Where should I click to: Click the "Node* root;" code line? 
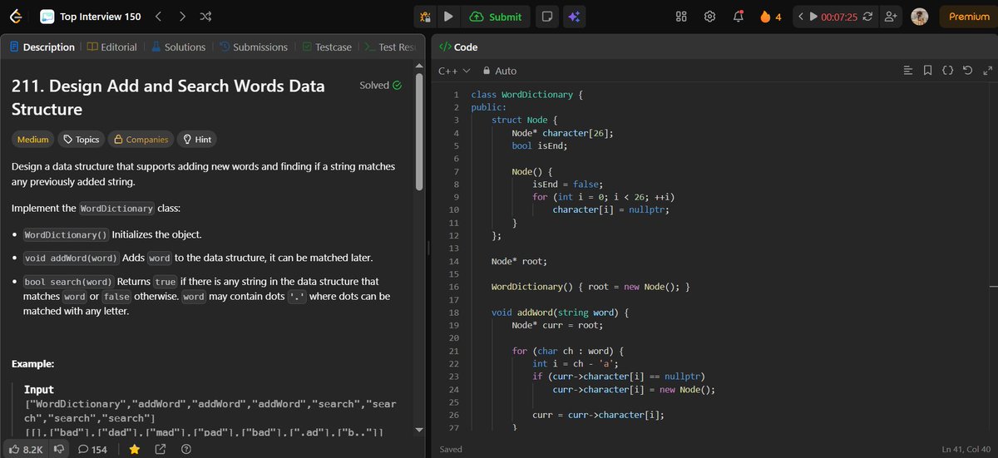point(520,261)
